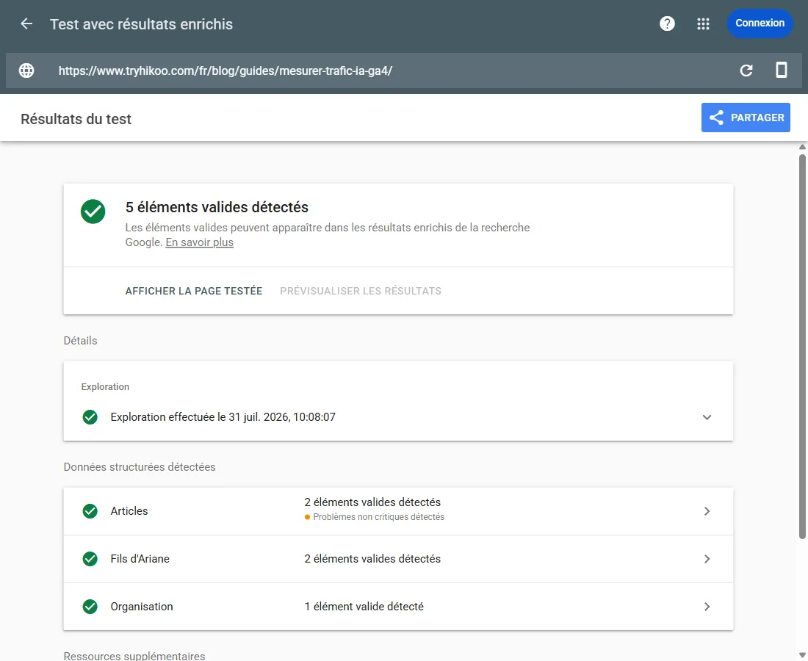Click the Fils d'Ariane green check icon
This screenshot has width=808, height=661.
90,558
